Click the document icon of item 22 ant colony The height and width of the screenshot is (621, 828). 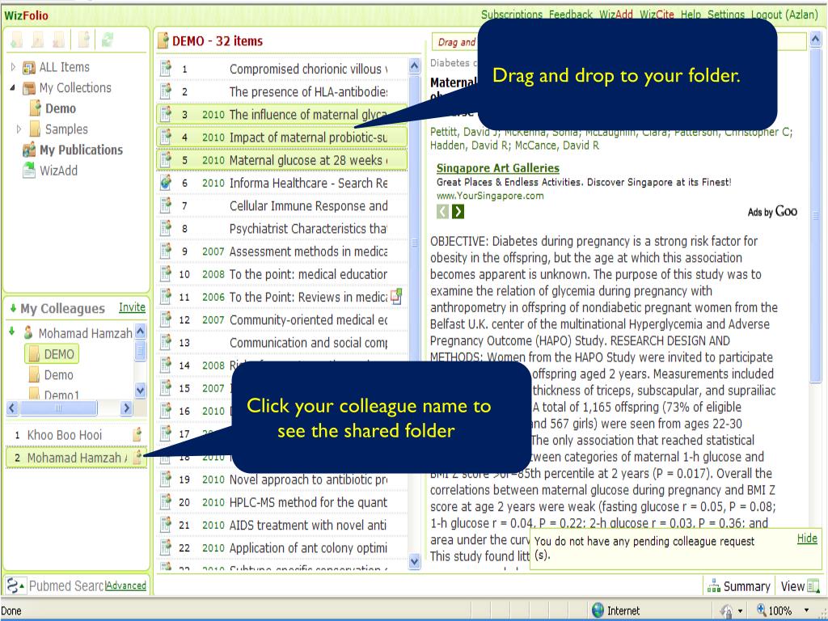click(166, 547)
